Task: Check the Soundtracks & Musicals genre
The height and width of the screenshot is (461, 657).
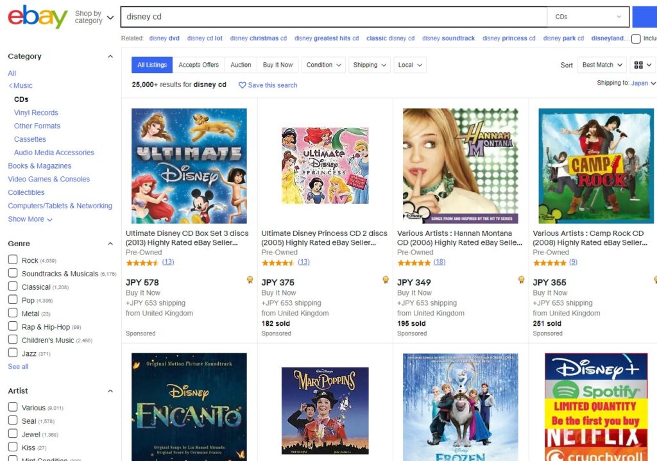Action: click(13, 273)
